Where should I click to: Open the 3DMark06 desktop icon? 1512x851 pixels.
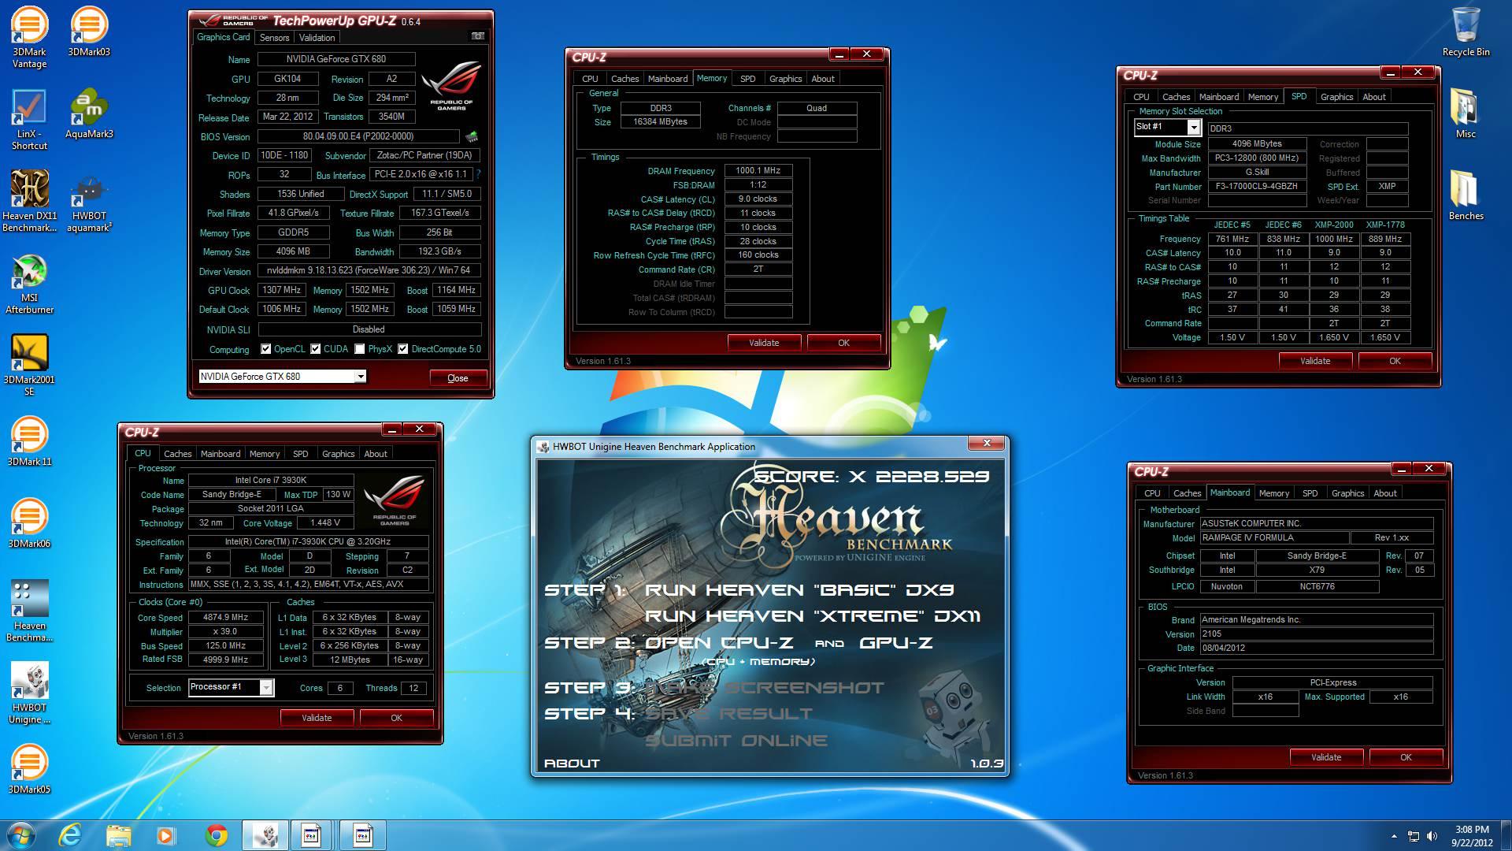[x=29, y=523]
